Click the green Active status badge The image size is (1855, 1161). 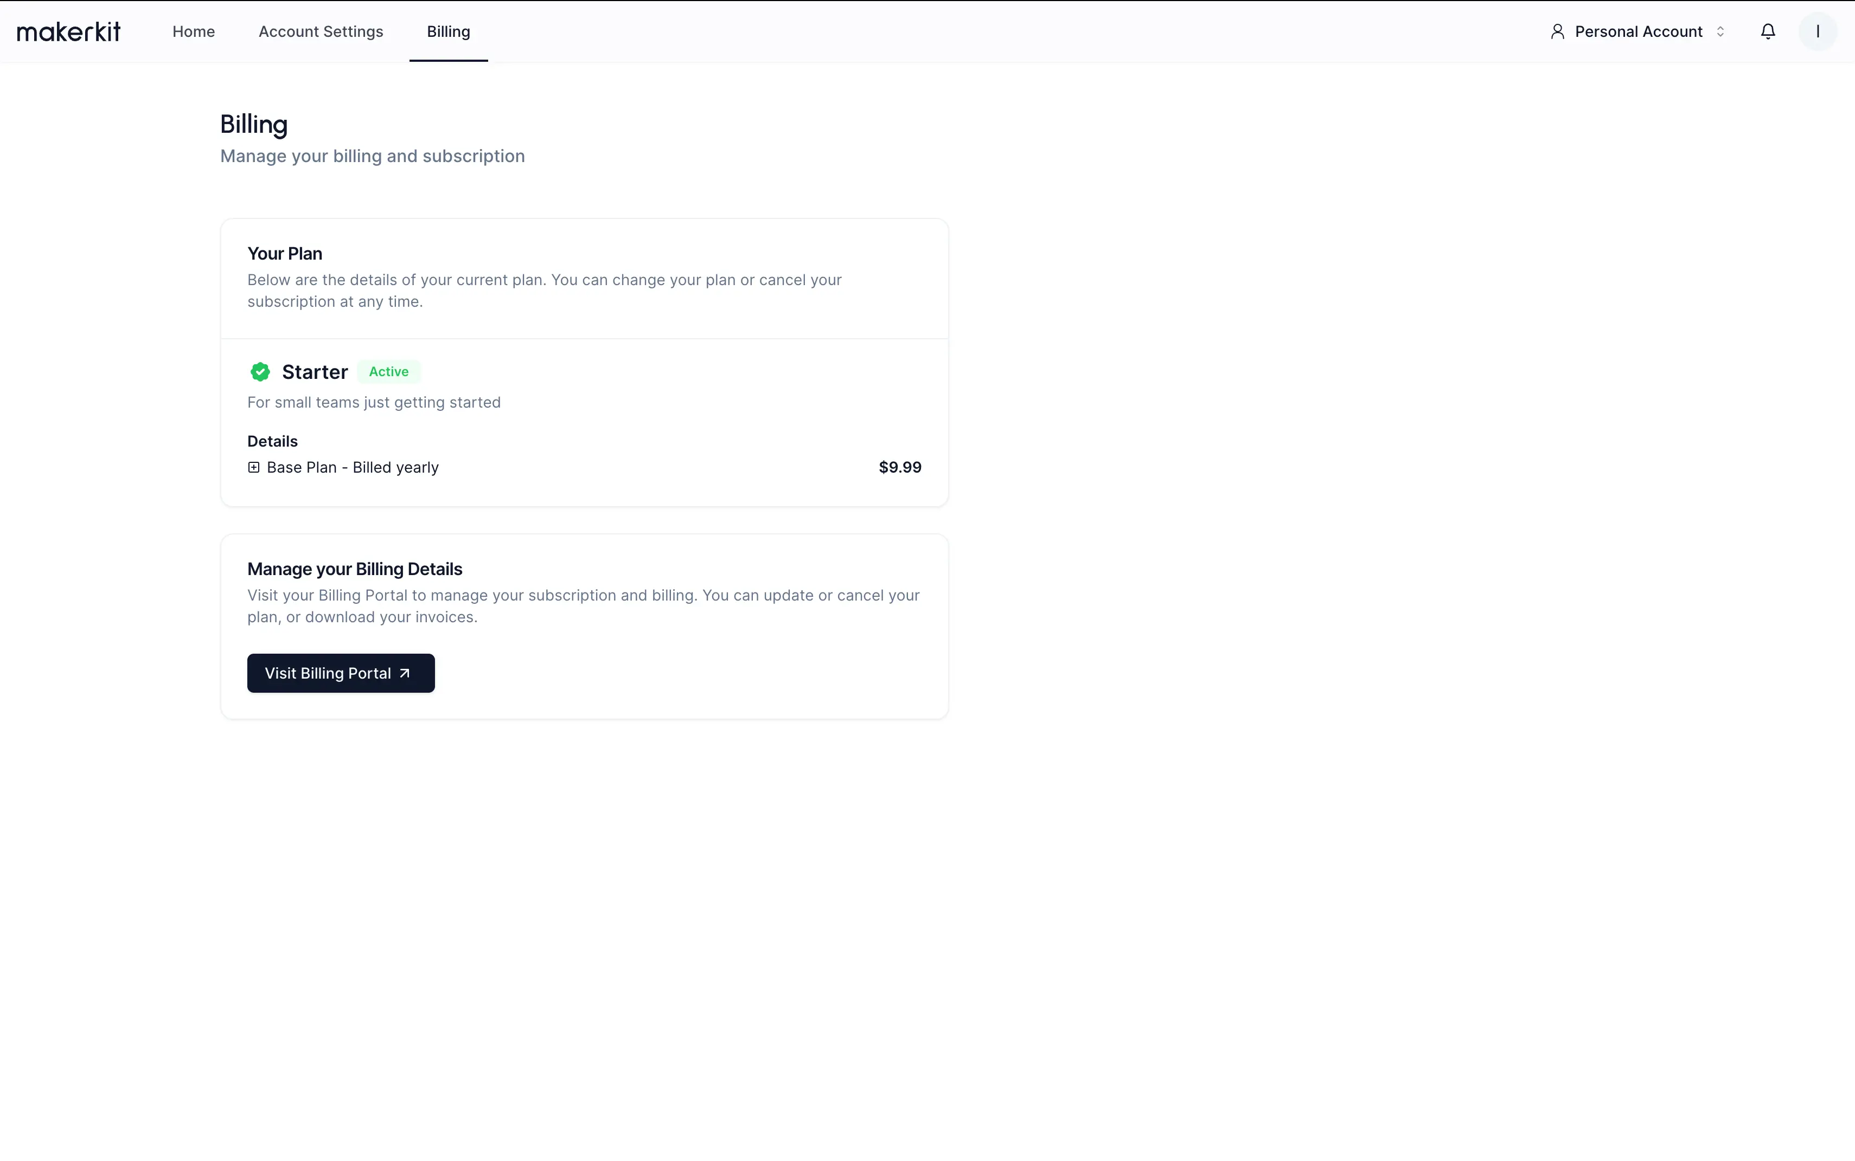[389, 372]
